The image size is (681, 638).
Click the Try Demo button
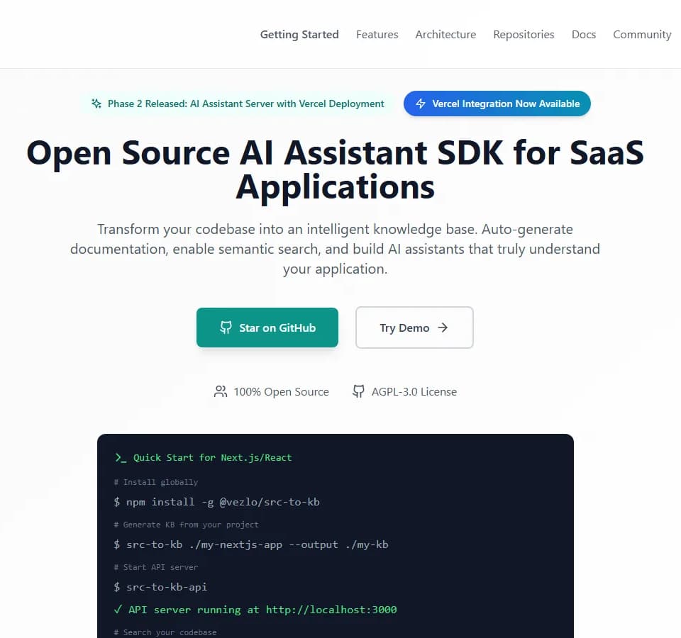tap(414, 328)
